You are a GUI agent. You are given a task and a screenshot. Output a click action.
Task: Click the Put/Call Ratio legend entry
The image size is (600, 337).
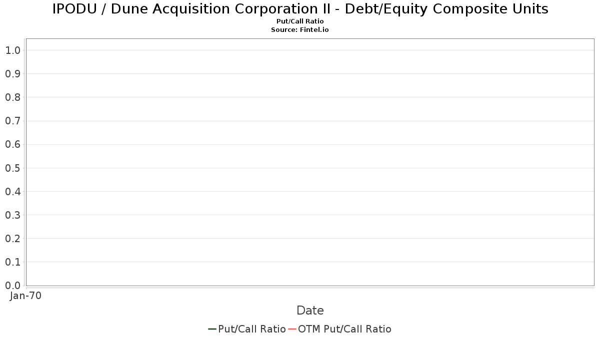click(247, 329)
